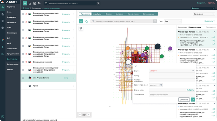Click the Удалить link at top right
Viewport: 217px width, 121px height.
click(211, 3)
